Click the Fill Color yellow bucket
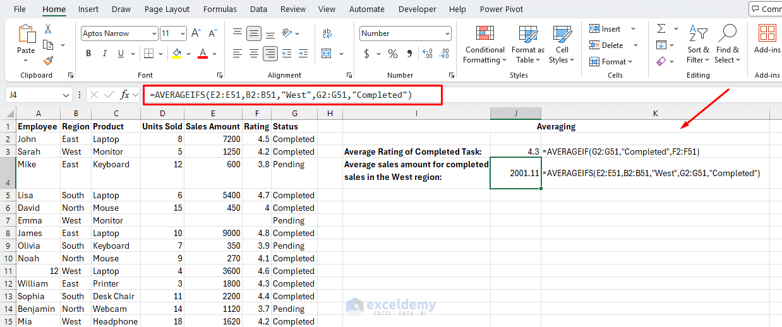Image resolution: width=782 pixels, height=327 pixels. (x=177, y=54)
